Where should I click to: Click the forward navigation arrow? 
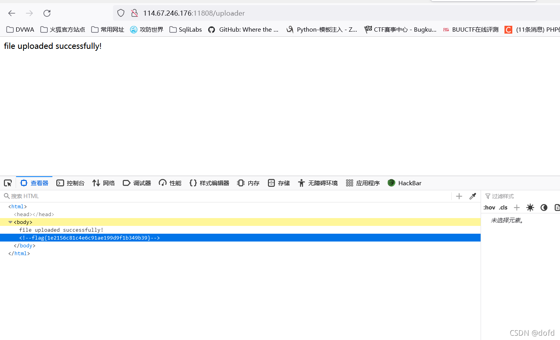tap(29, 13)
